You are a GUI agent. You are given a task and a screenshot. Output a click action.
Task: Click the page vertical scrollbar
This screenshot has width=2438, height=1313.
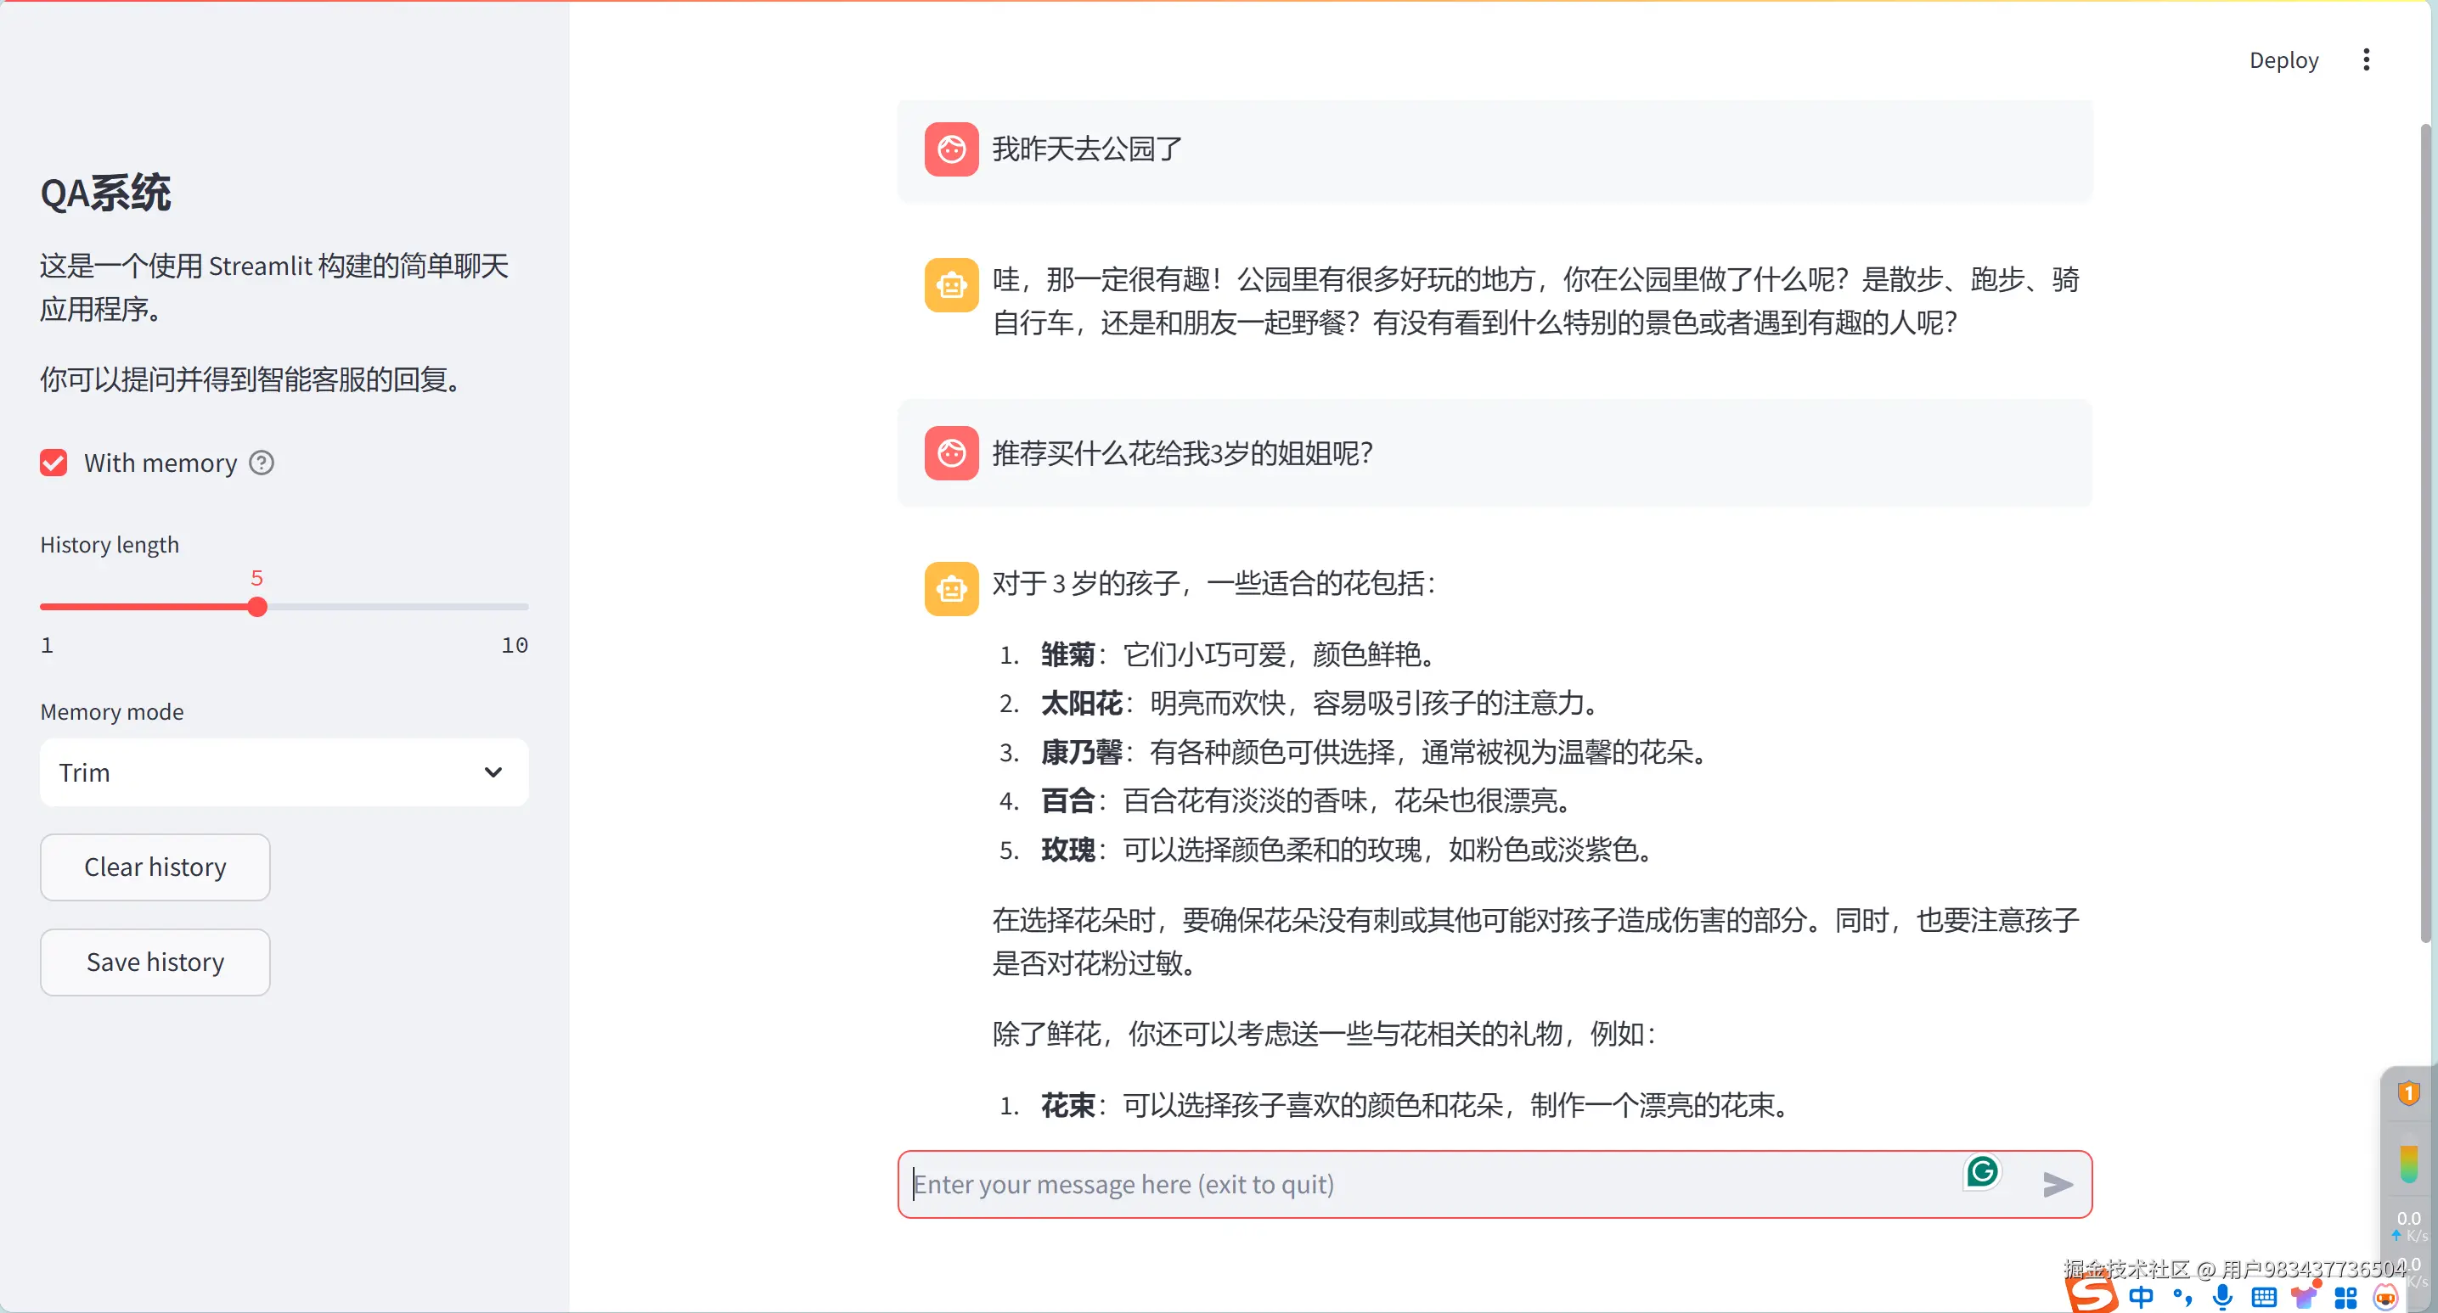[2424, 530]
